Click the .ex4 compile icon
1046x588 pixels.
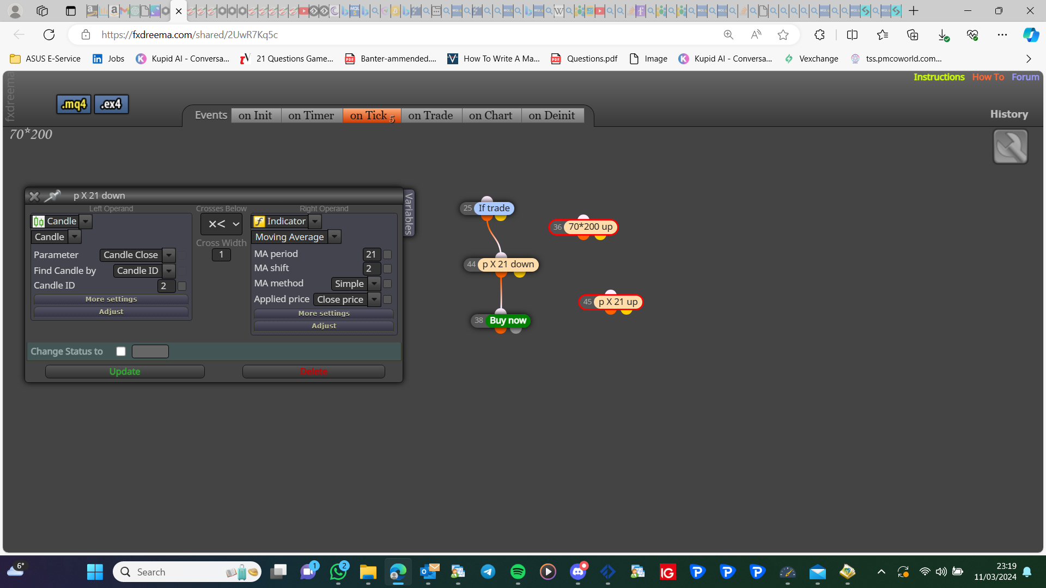pos(111,104)
